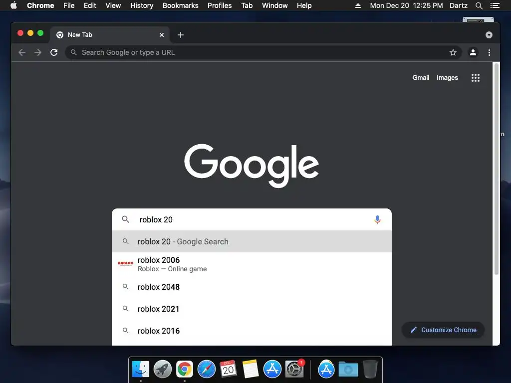This screenshot has width=511, height=383.
Task: Open the Trash in the Dock
Action: [370, 370]
